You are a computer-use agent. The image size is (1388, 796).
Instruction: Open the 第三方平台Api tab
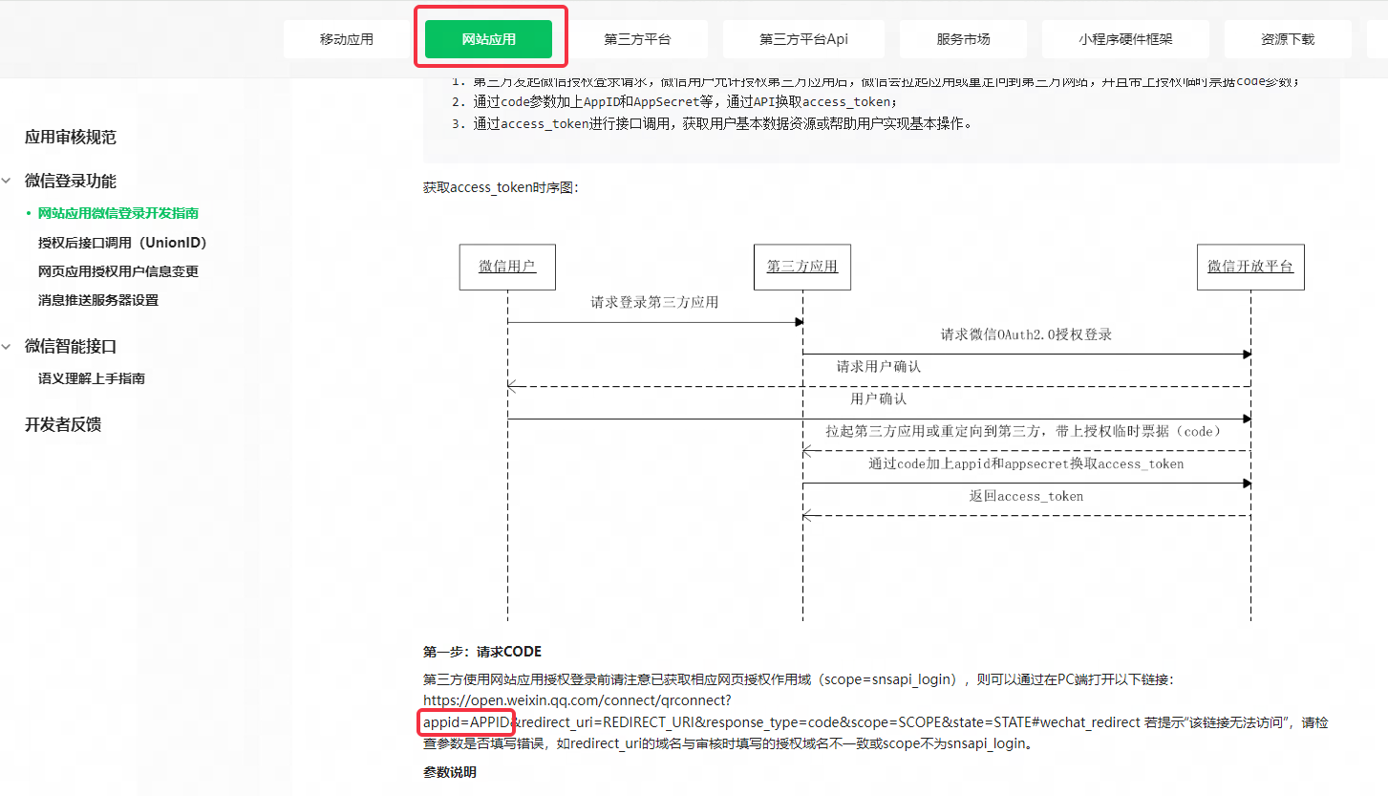tap(803, 39)
